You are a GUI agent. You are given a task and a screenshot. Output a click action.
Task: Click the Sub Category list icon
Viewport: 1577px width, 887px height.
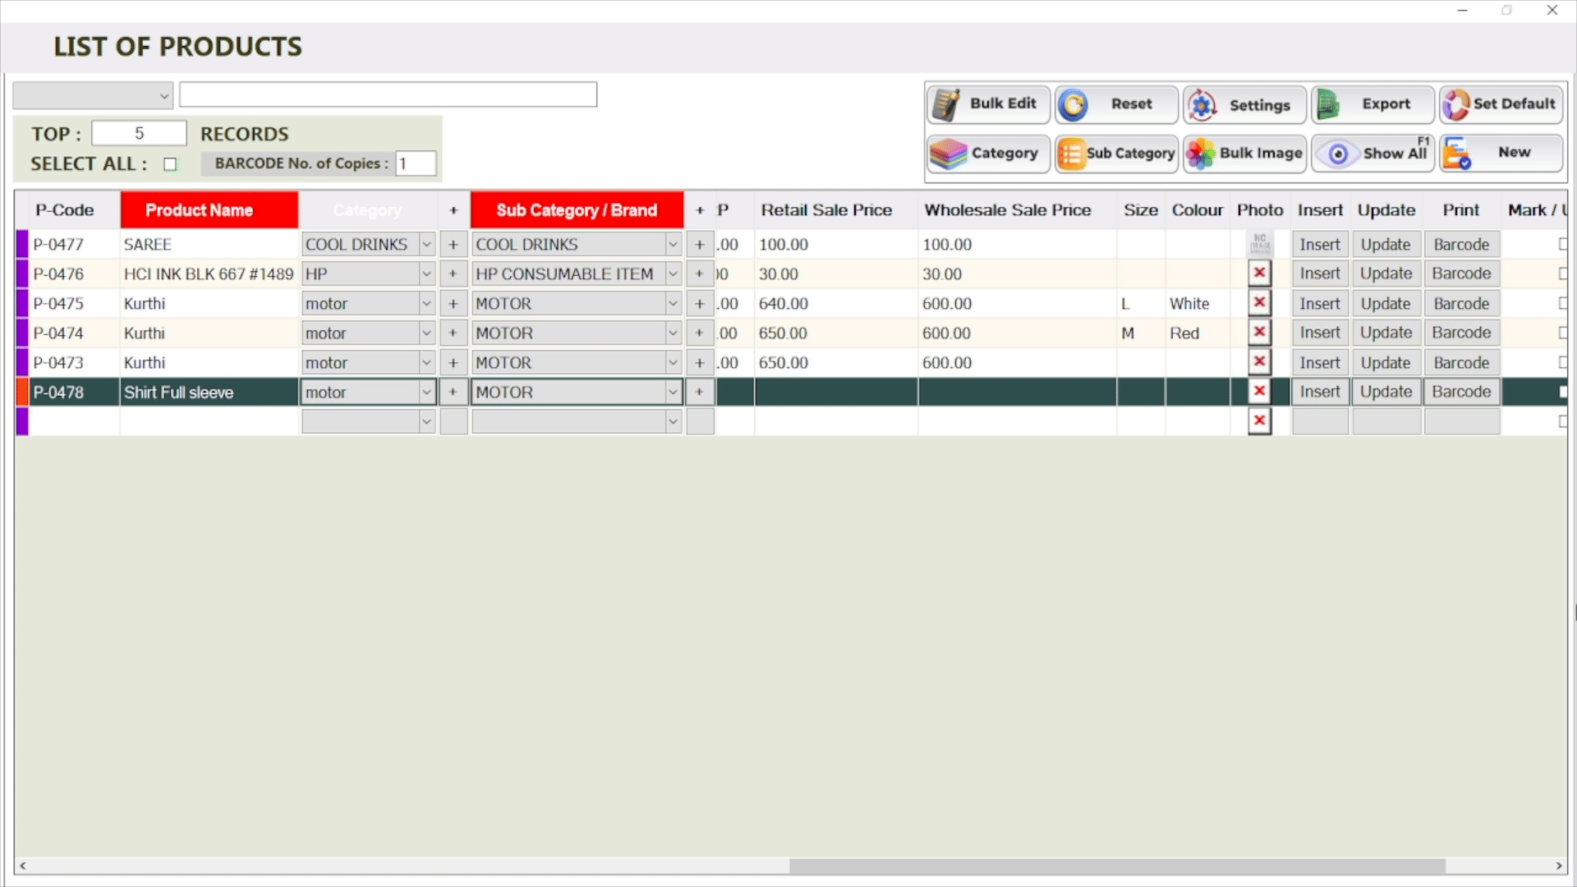pyautogui.click(x=1070, y=154)
